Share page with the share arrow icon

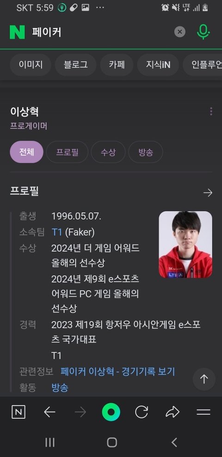173,412
